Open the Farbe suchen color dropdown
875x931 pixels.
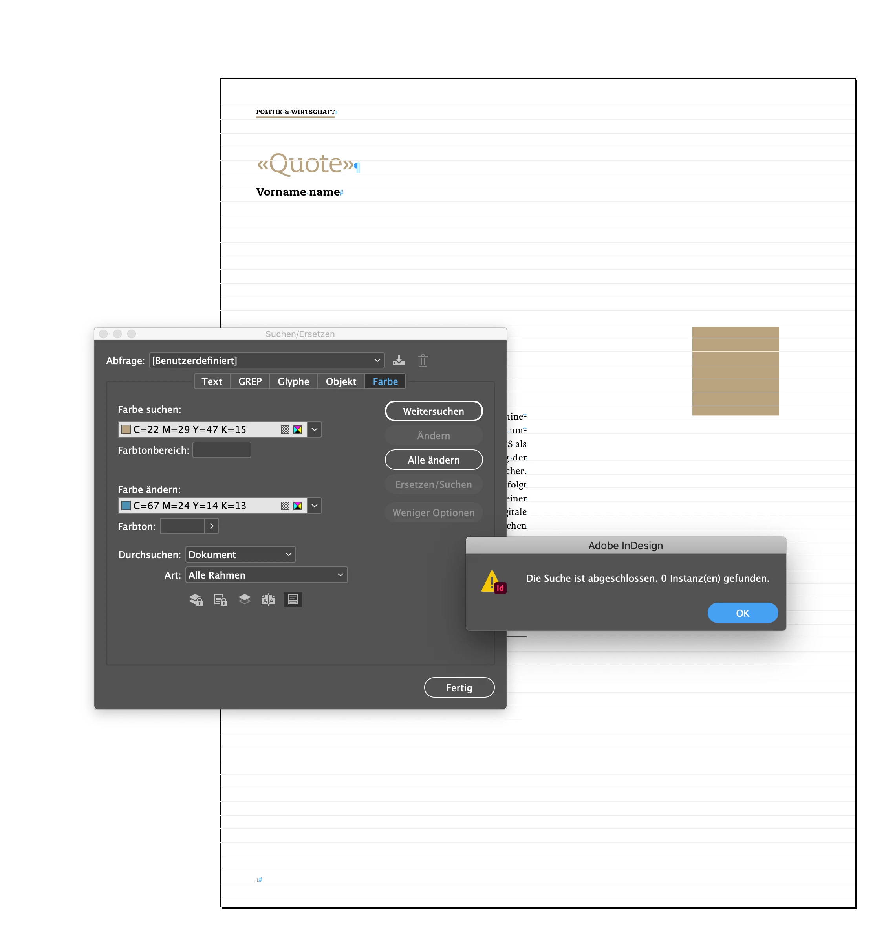point(315,429)
